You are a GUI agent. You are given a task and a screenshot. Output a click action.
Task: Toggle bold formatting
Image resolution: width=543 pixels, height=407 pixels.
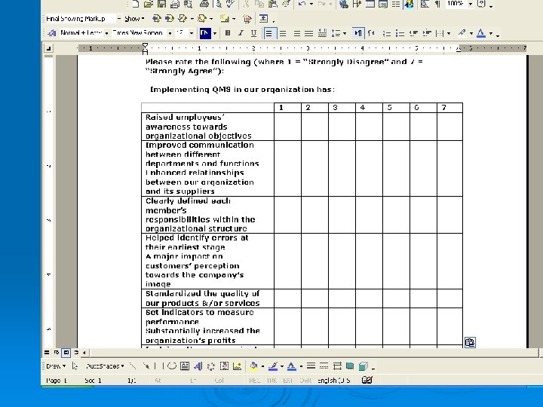click(x=228, y=33)
